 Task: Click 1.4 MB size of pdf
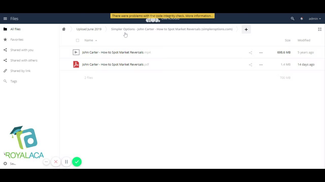tap(285, 64)
